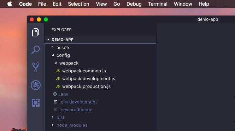Viewport: 235px width, 131px height.
Task: Click the Apple menu icon
Action: click(x=10, y=4)
